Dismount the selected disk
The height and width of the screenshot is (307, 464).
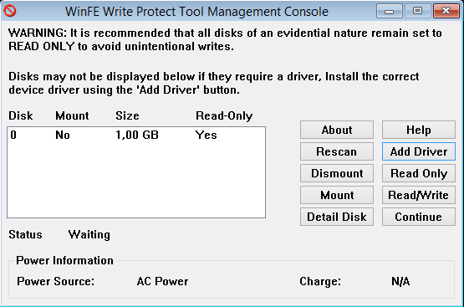tap(337, 173)
